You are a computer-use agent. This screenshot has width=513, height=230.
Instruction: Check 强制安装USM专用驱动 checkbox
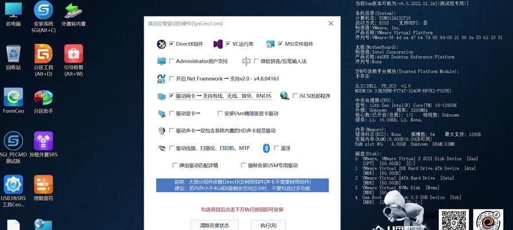click(244, 166)
